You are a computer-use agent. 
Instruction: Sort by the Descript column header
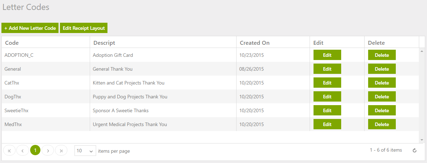(104, 43)
